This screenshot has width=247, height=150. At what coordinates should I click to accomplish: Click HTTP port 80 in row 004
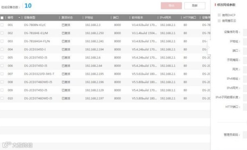point(185,50)
